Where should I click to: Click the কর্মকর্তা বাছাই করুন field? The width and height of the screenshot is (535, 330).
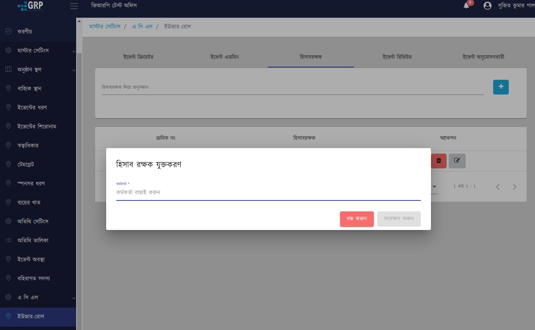coord(268,192)
